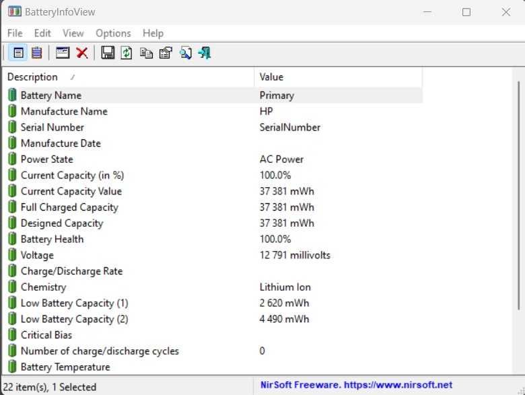Click the battery icon beside Power State

[x=12, y=159]
